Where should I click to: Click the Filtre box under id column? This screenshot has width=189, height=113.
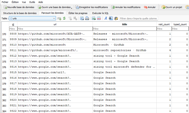13,29
